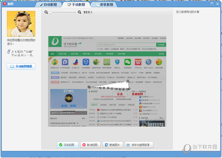This screenshot has height=158, width=222.
Task: Click the mouse hint icon in left panel
Action: [8, 52]
